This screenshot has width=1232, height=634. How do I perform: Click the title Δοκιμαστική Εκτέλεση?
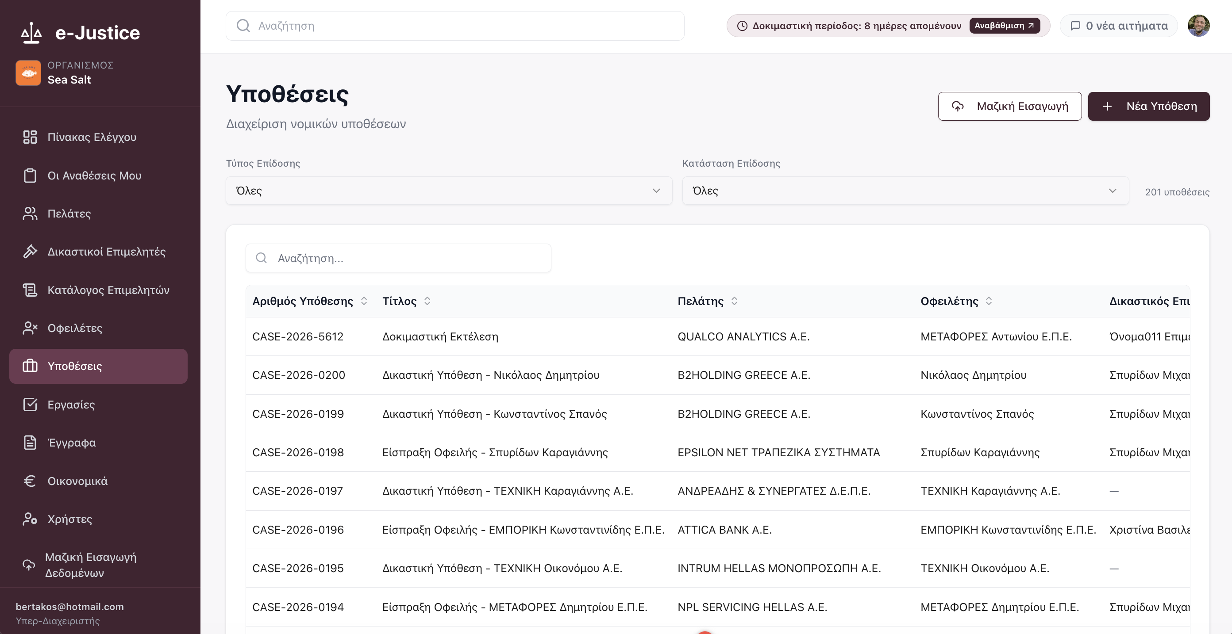[440, 337]
